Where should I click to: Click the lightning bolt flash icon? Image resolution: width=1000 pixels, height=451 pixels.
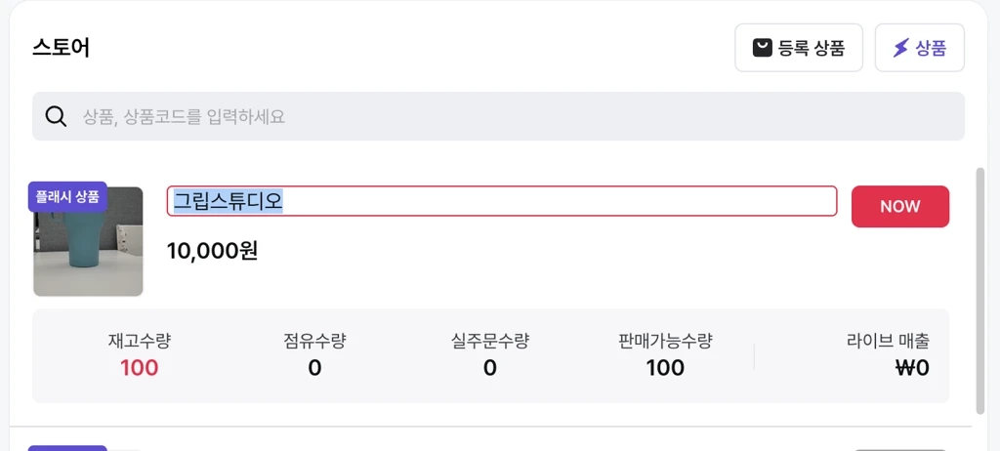pyautogui.click(x=900, y=48)
